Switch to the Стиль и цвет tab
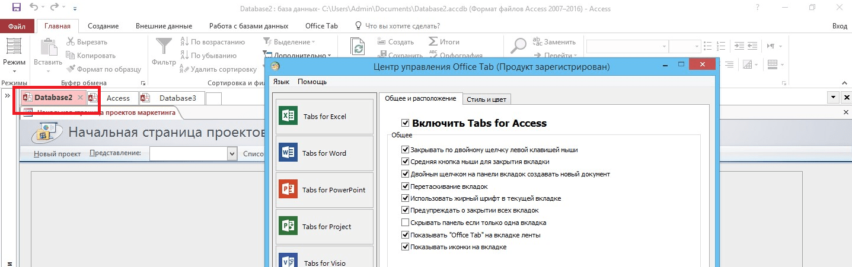 [x=486, y=99]
